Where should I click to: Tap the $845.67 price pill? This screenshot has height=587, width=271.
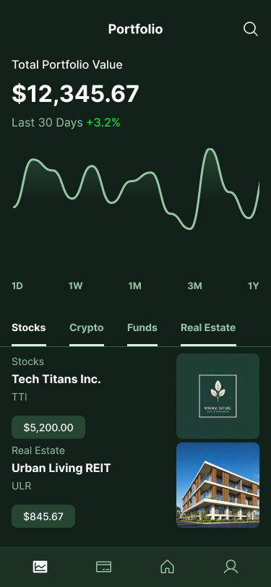click(x=43, y=516)
